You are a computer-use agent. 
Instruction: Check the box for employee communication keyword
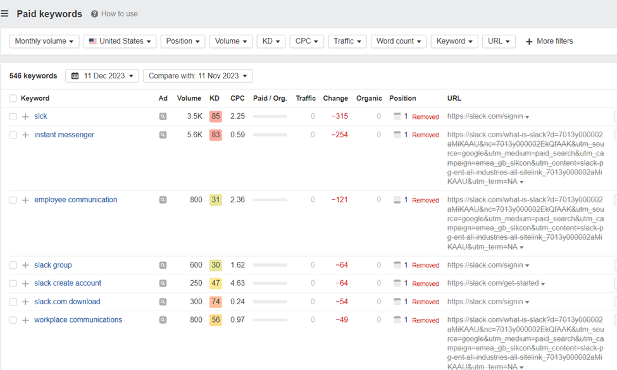click(x=13, y=200)
